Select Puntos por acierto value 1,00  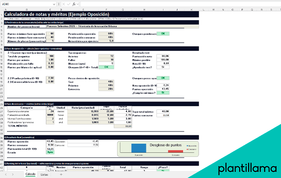tap(50, 60)
